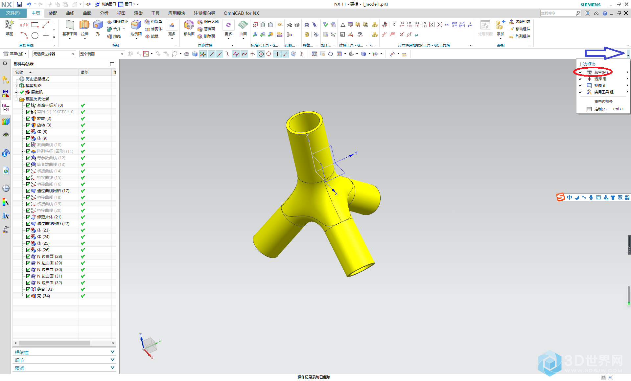Click the 孔 hole feature icon
Screen dimensions: 631x381
pyautogui.click(x=98, y=28)
